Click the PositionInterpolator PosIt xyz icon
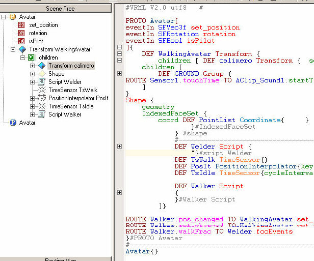314x261 pixels. pyautogui.click(x=42, y=98)
